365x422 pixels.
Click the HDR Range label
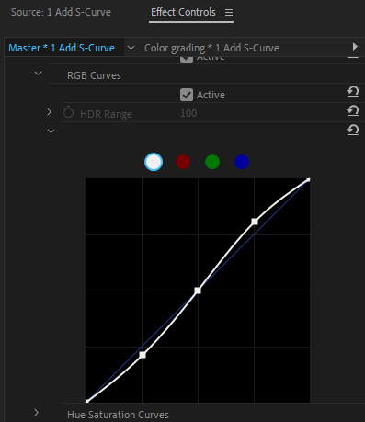click(x=106, y=114)
